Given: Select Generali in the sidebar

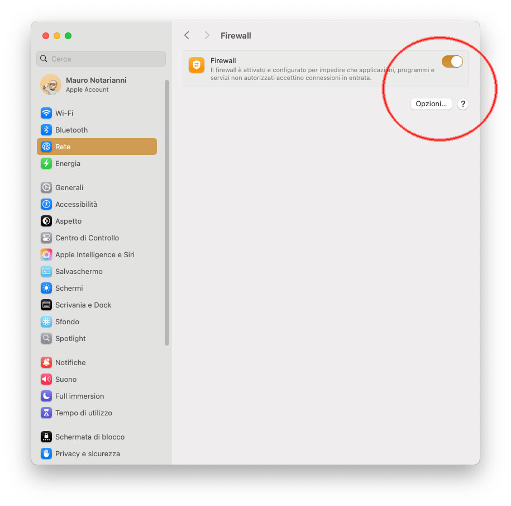Looking at the screenshot, I should pos(97,188).
